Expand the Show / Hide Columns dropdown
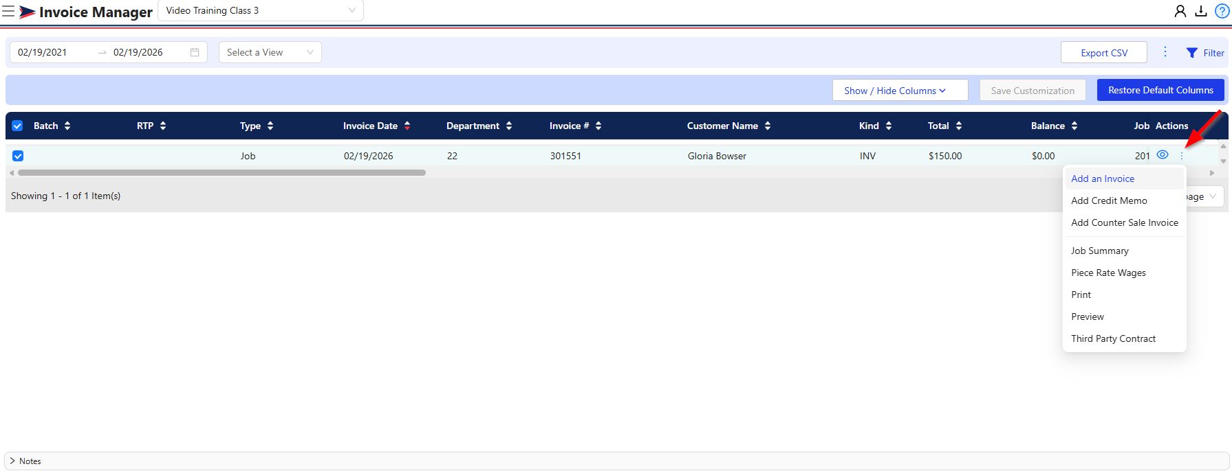 tap(899, 90)
